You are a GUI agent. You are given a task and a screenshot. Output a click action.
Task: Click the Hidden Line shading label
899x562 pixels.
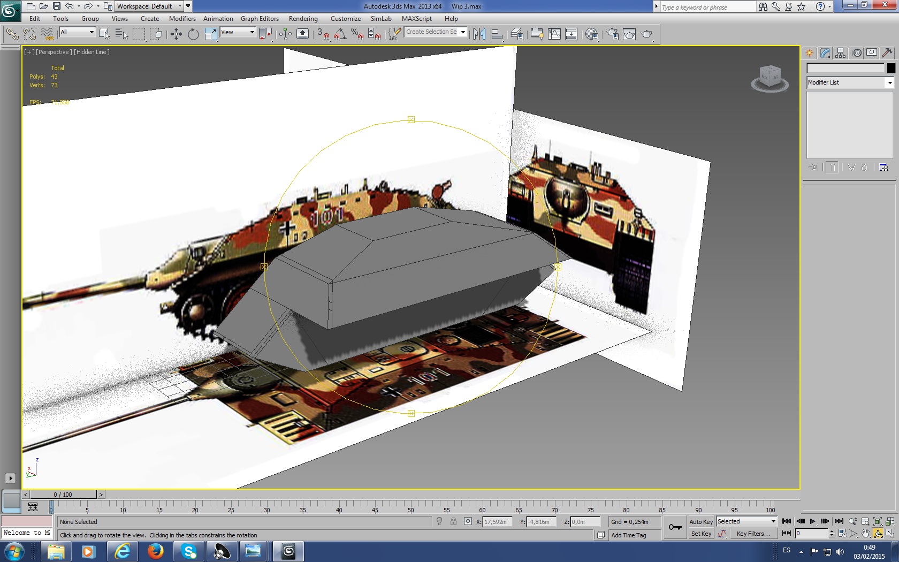tap(92, 52)
